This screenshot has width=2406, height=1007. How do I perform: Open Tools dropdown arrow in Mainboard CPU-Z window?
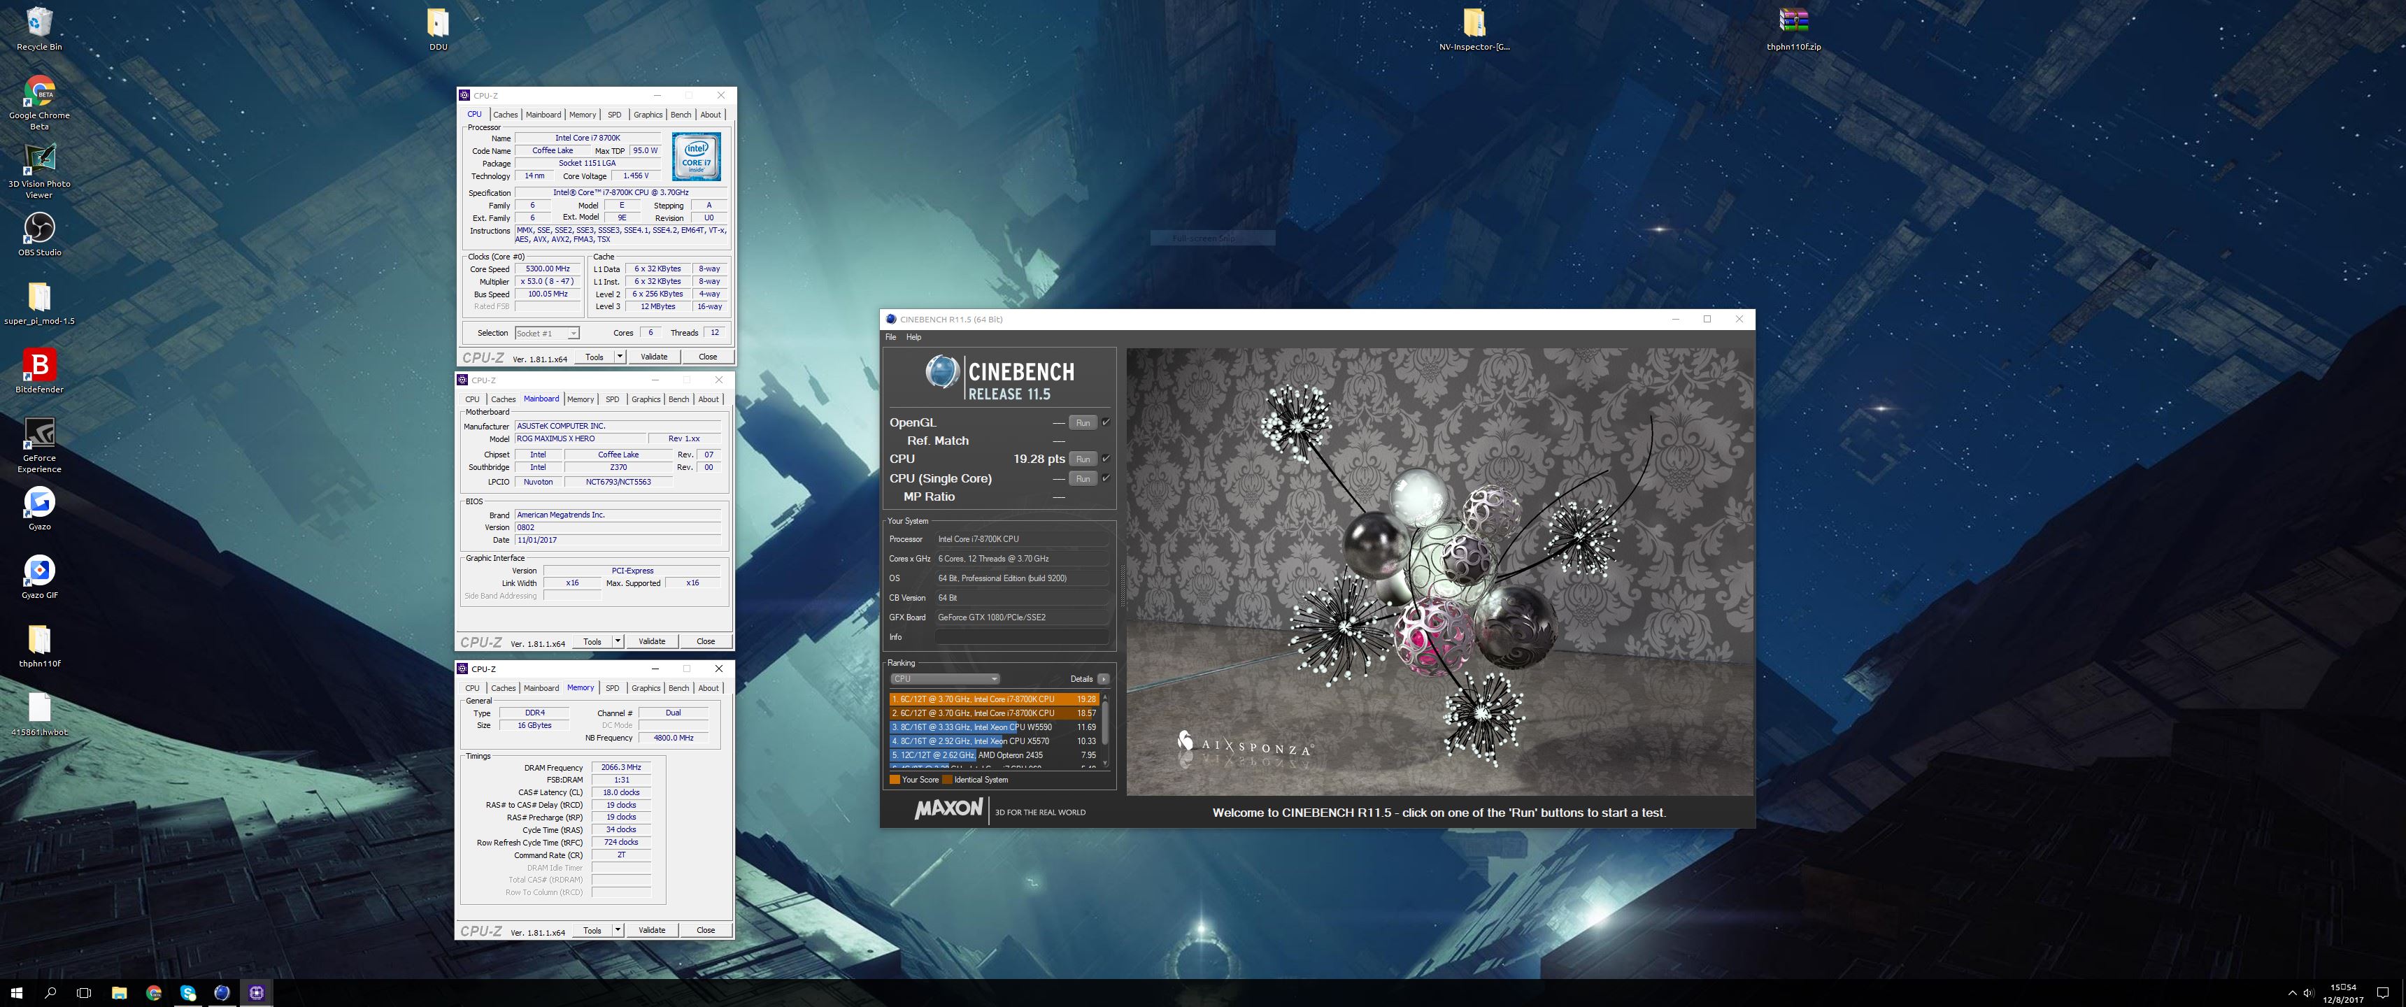(x=618, y=642)
